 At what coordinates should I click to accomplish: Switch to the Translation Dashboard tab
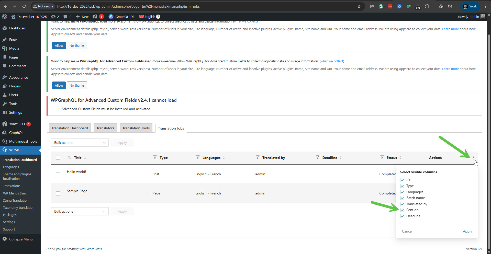pyautogui.click(x=70, y=128)
